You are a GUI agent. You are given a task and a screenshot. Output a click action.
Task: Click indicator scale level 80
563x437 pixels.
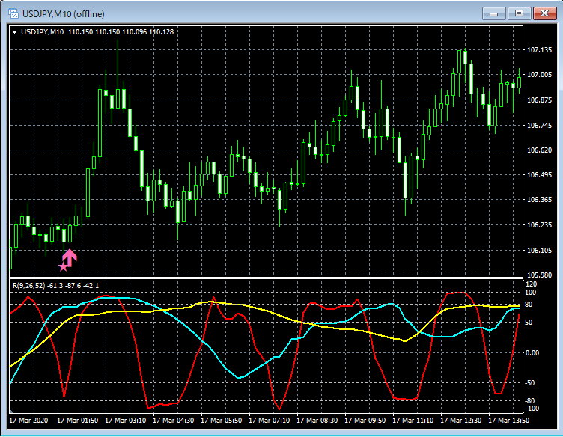point(529,305)
